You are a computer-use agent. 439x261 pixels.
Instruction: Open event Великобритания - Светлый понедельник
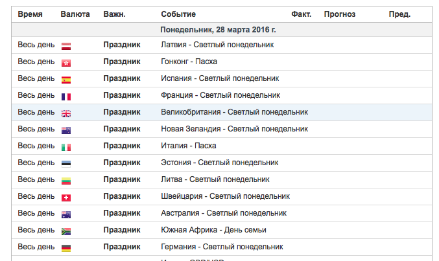(234, 112)
